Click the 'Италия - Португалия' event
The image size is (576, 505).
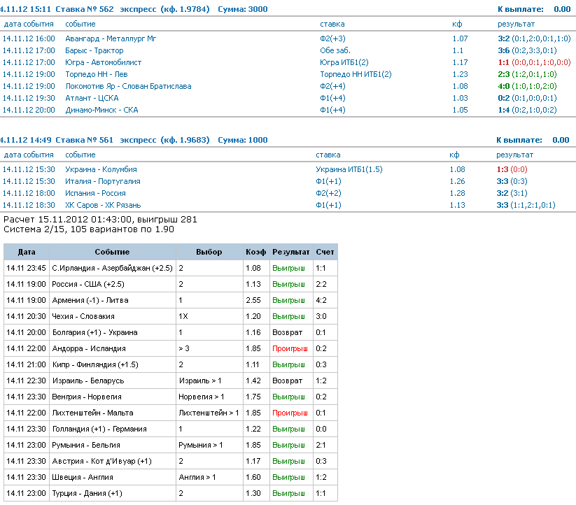tap(102, 181)
